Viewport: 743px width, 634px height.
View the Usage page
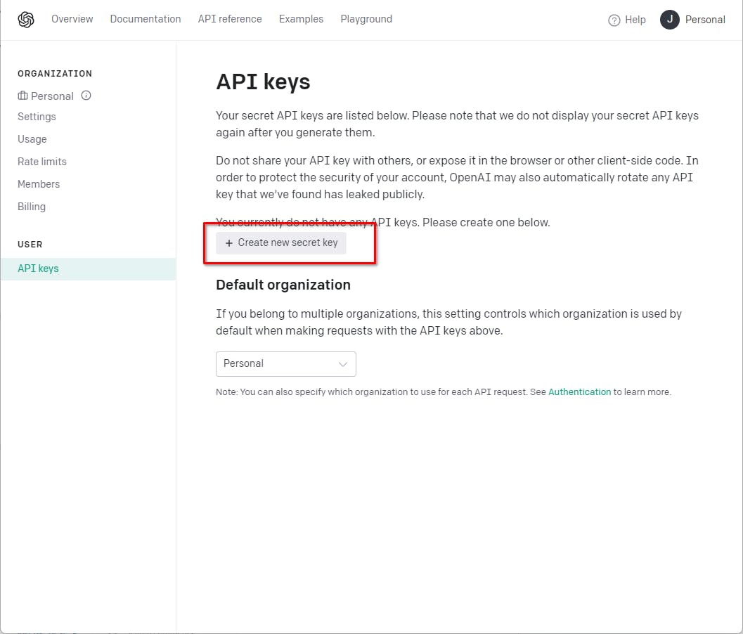[x=32, y=139]
